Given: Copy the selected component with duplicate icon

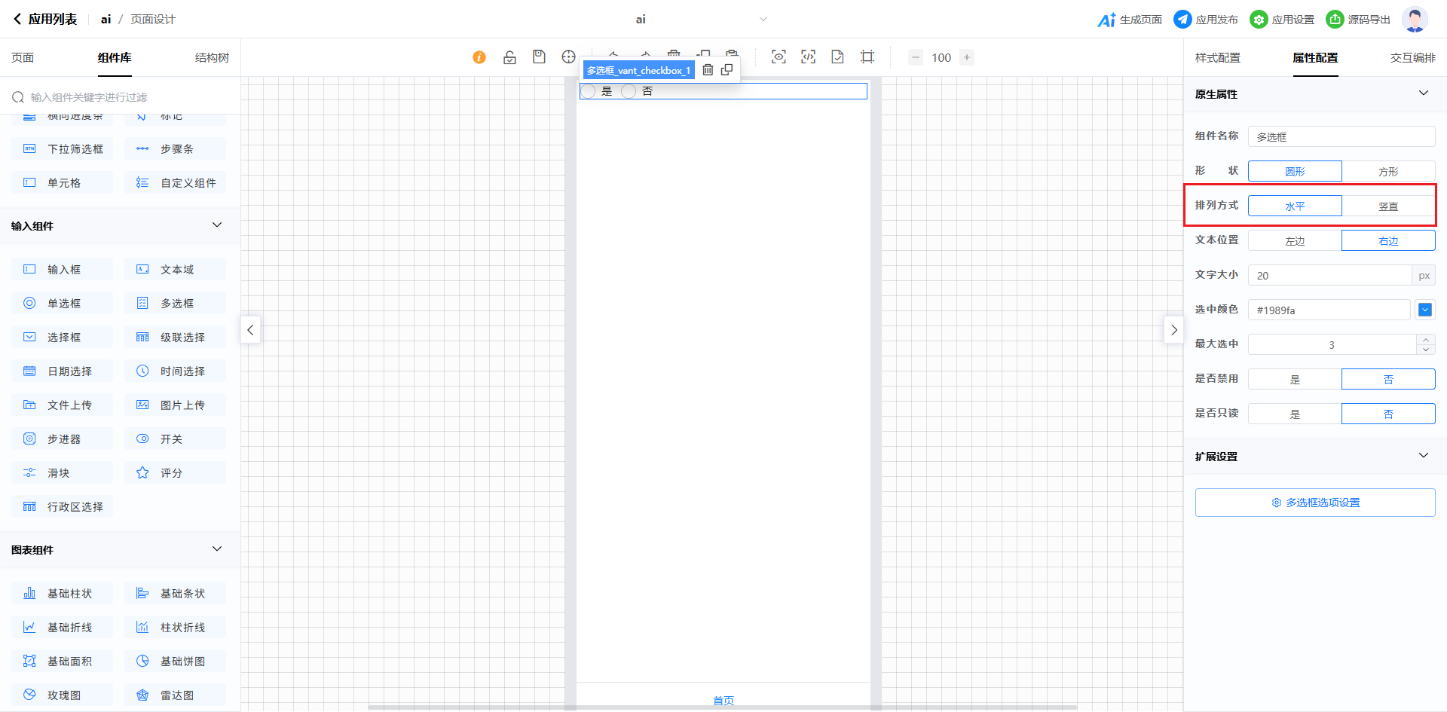Looking at the screenshot, I should click(x=727, y=70).
